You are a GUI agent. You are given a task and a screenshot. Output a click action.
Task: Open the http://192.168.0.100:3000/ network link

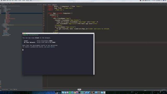(46, 42)
